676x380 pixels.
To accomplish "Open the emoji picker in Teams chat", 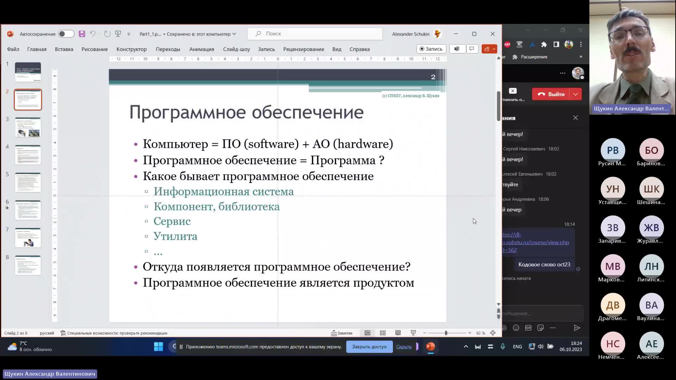I will point(516,328).
